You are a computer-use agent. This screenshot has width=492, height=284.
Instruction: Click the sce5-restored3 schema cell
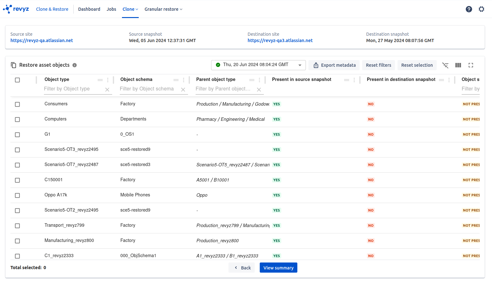(x=135, y=164)
